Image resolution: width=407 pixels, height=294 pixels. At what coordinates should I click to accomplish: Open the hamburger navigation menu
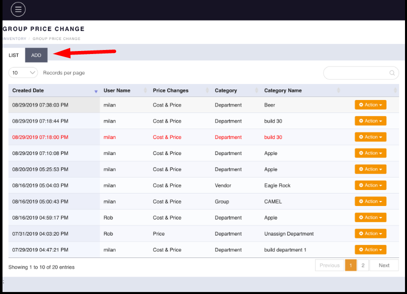pos(18,9)
